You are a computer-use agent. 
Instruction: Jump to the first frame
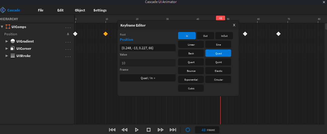coord(112,130)
